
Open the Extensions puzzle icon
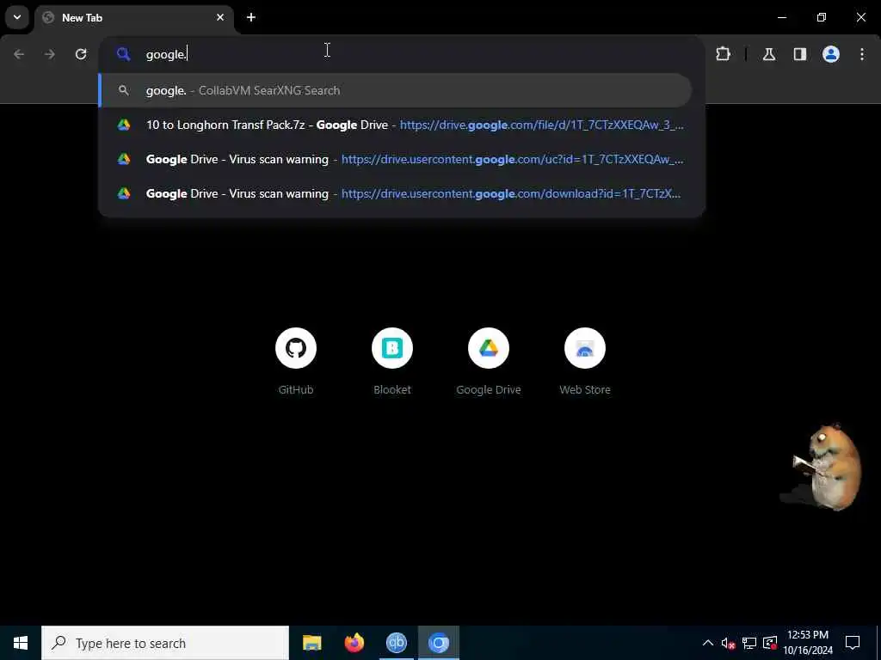(x=723, y=54)
